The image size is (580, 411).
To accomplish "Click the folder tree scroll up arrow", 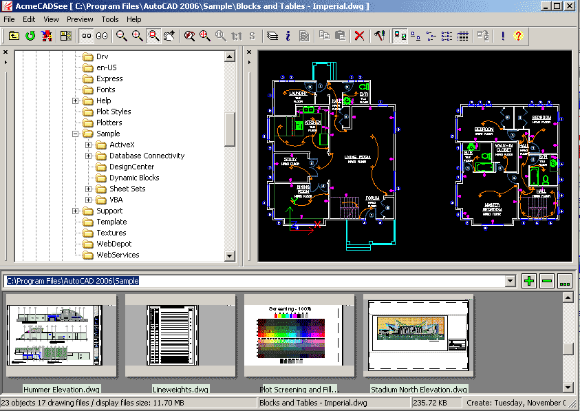I will tap(229, 56).
